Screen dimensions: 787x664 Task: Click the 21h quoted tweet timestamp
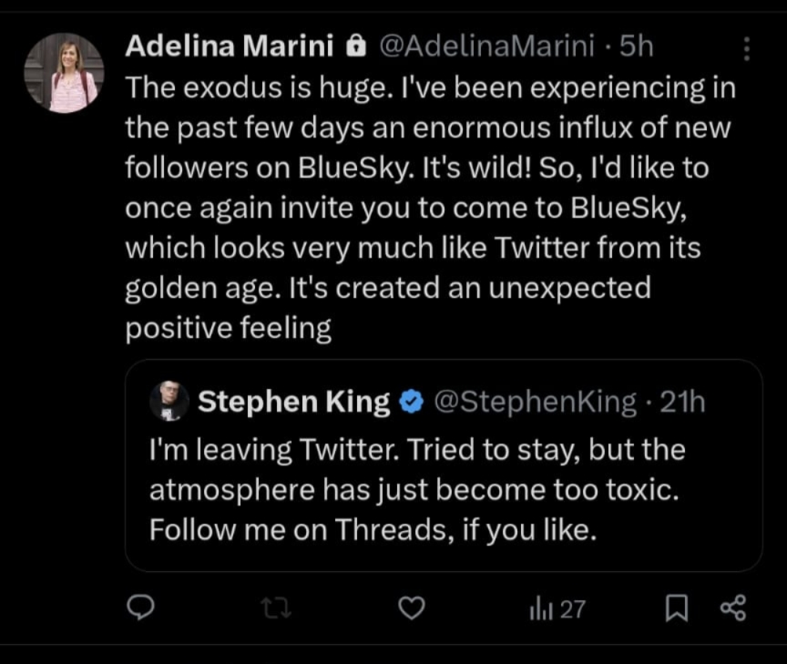click(x=683, y=402)
